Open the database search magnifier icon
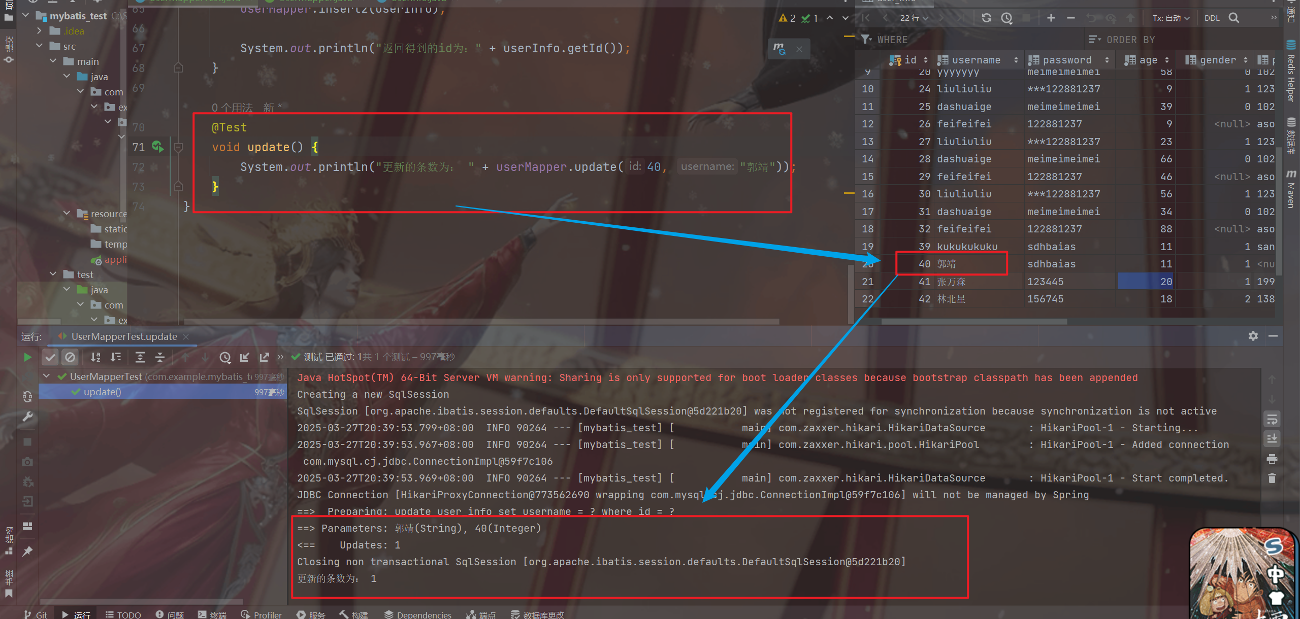 click(1234, 18)
